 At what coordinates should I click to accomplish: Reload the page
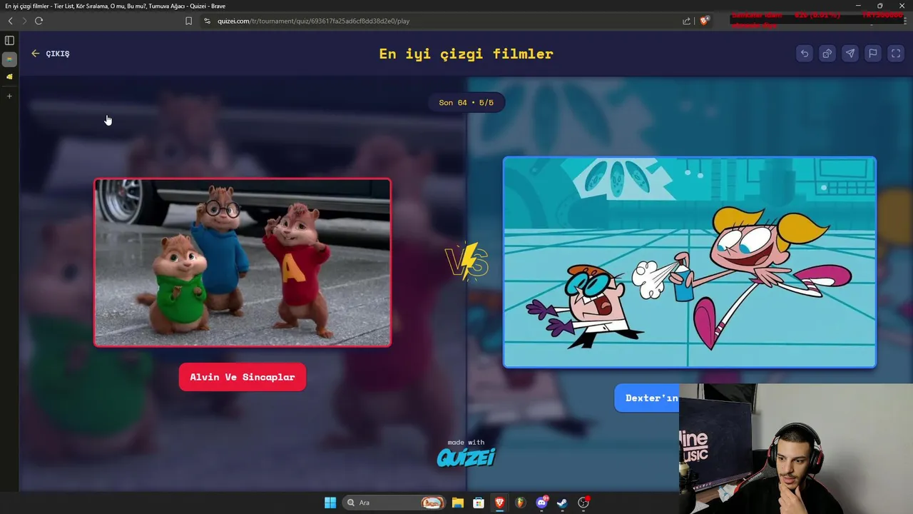tap(39, 21)
